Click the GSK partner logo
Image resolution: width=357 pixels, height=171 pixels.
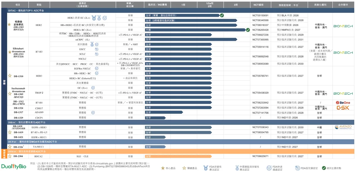pyautogui.click(x=343, y=108)
